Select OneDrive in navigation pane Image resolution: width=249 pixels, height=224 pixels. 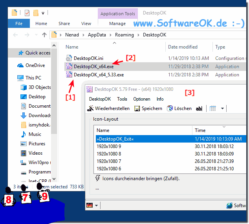31,65
